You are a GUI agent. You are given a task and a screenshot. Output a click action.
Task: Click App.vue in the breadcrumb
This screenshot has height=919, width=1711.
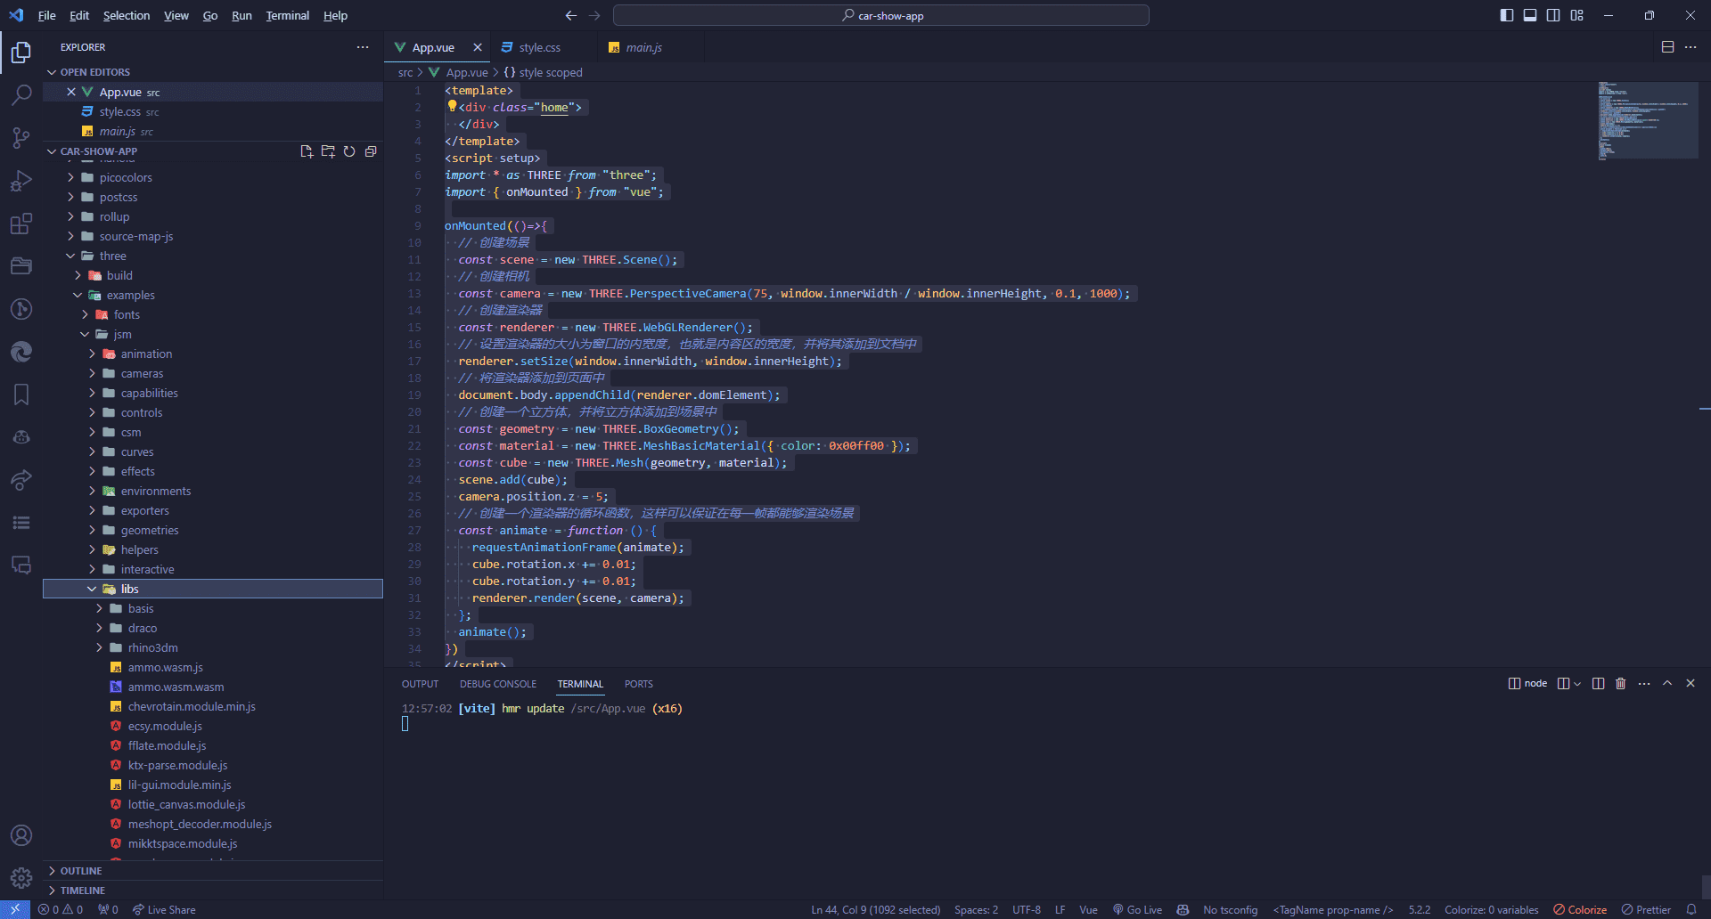pos(467,72)
